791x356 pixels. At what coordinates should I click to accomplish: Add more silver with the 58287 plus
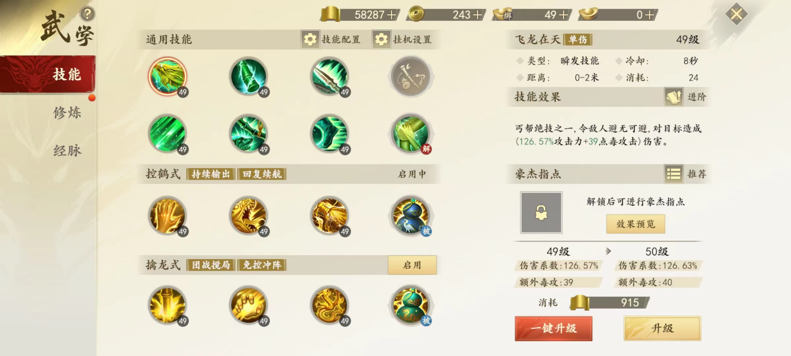pos(392,15)
